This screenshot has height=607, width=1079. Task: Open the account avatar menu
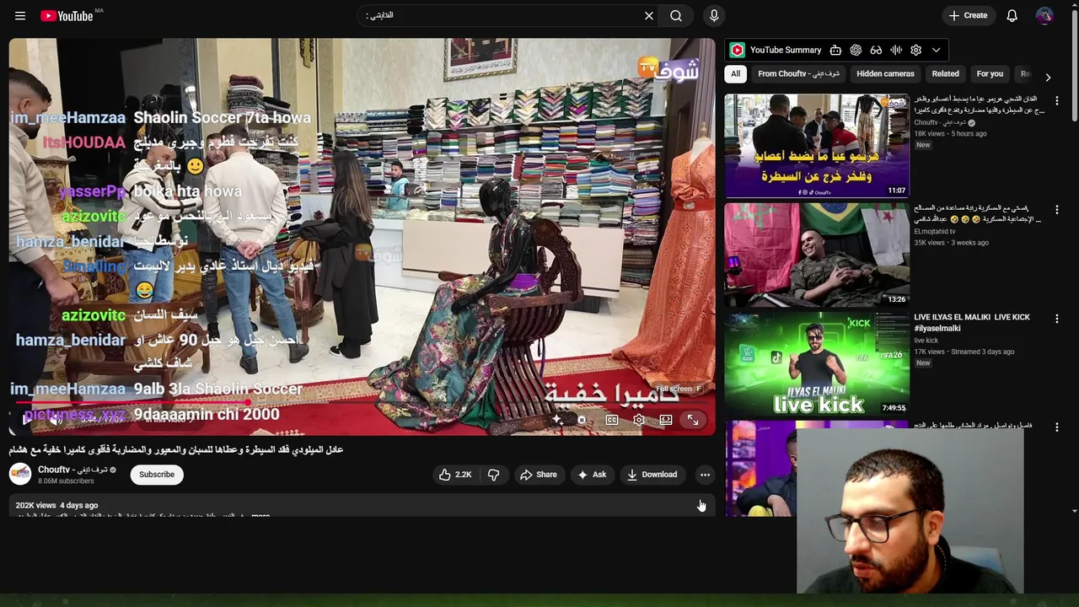[1044, 15]
